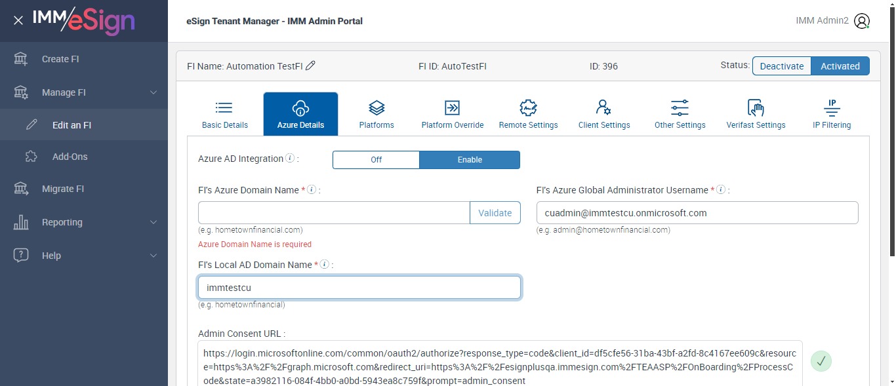Click the Other Settings sliders icon
This screenshot has height=386, width=896.
[680, 107]
